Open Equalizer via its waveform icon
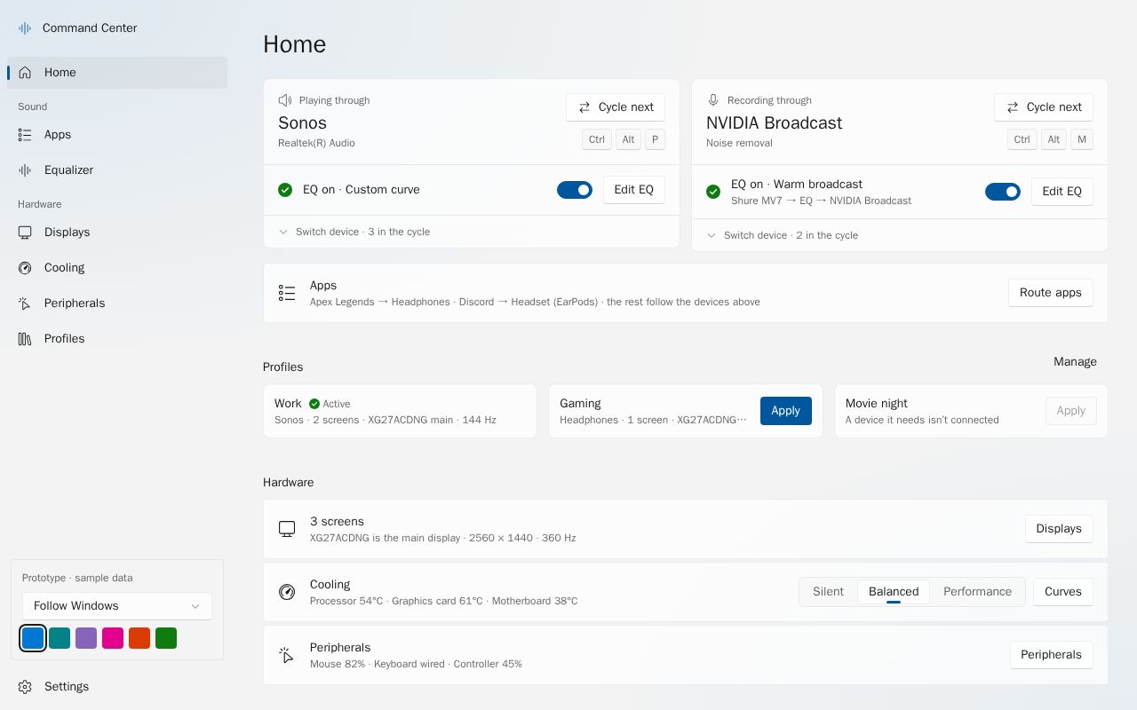 tap(25, 170)
